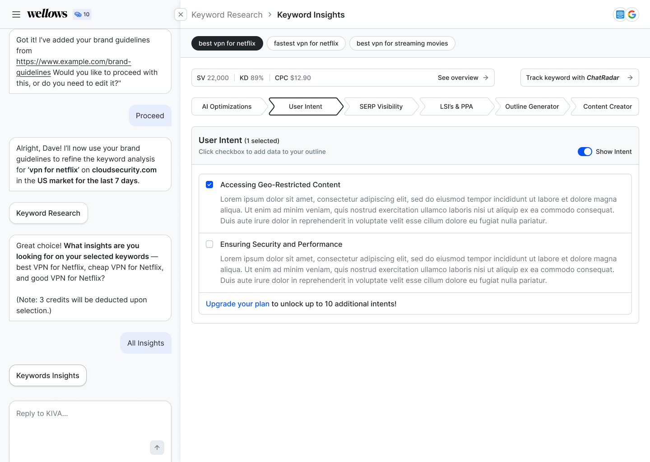Click the Keywords Insights chat button
The height and width of the screenshot is (462, 650).
click(x=48, y=375)
